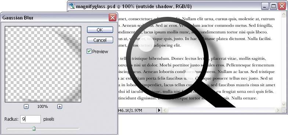Close the magnifyglass.psd window
Image resolution: width=288 pixels, height=135 pixels.
point(282,7)
